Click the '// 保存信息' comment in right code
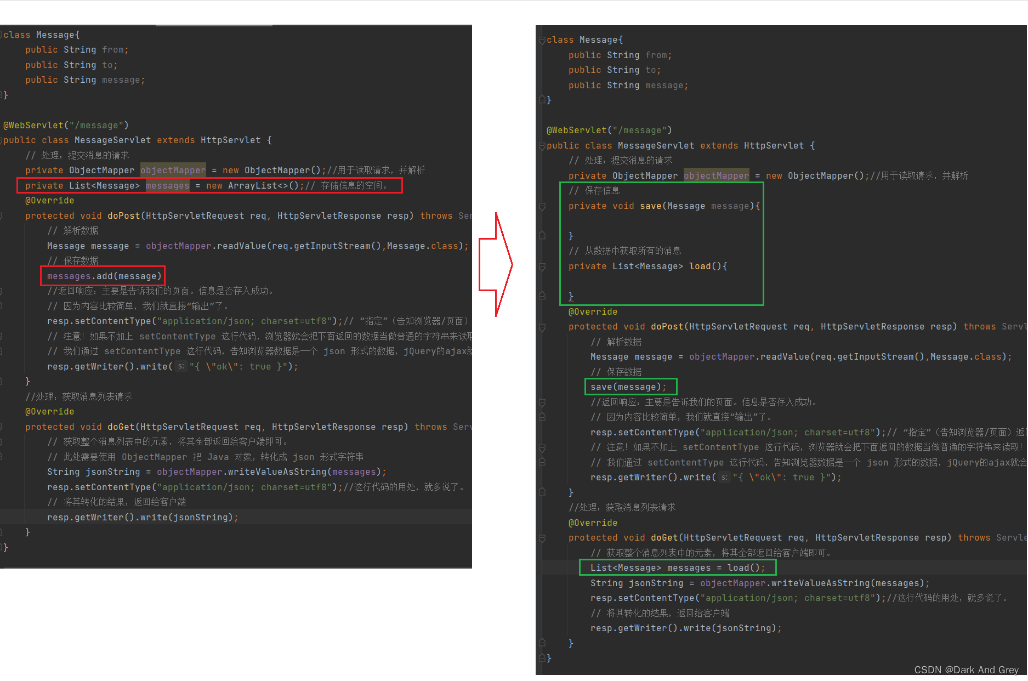This screenshot has width=1028, height=681. click(594, 191)
